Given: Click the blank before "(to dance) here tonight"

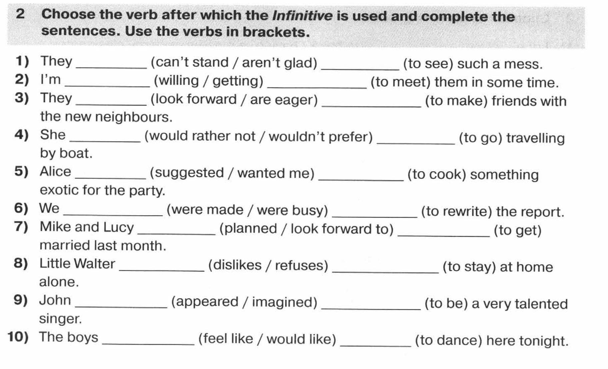Looking at the screenshot, I should click(x=376, y=343).
